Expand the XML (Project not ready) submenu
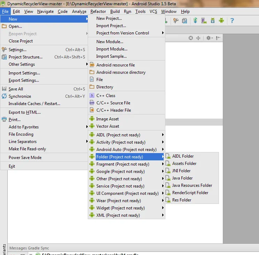Viewport: 259px width, 255px height. click(126, 215)
